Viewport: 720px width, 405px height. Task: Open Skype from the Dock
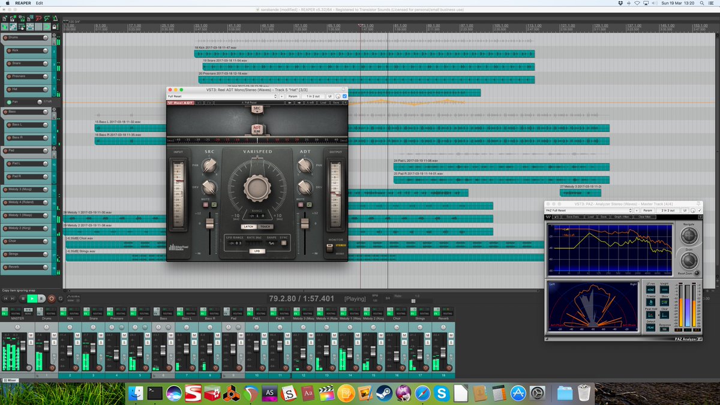tap(443, 394)
